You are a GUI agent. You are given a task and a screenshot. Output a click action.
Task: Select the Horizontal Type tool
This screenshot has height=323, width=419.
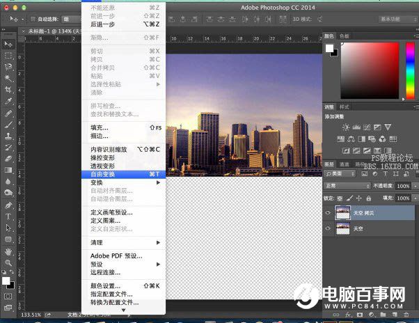pyautogui.click(x=8, y=216)
